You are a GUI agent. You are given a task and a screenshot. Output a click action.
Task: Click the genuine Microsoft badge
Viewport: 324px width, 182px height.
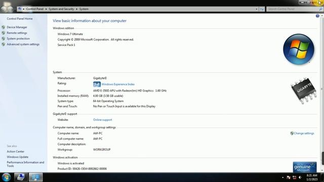tap(305, 167)
